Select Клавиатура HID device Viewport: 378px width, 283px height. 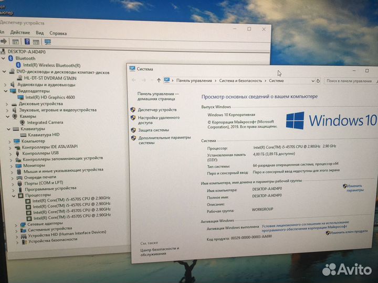[x=44, y=135]
